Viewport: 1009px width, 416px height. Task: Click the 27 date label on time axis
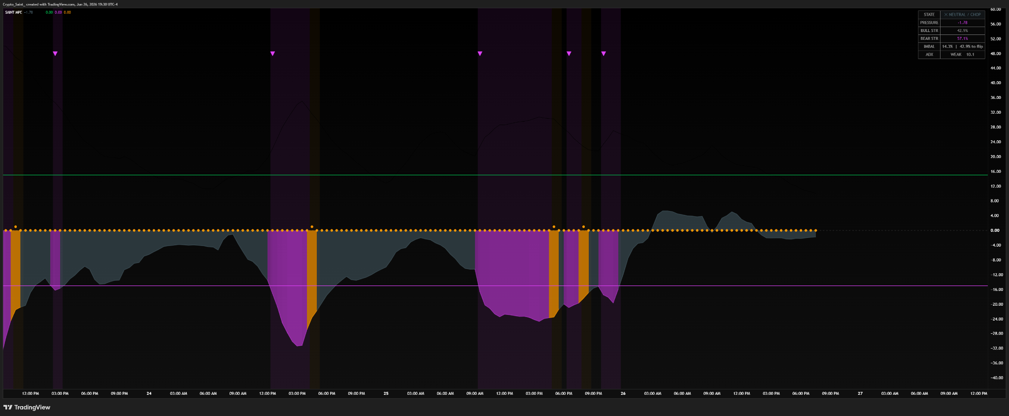[x=860, y=393]
